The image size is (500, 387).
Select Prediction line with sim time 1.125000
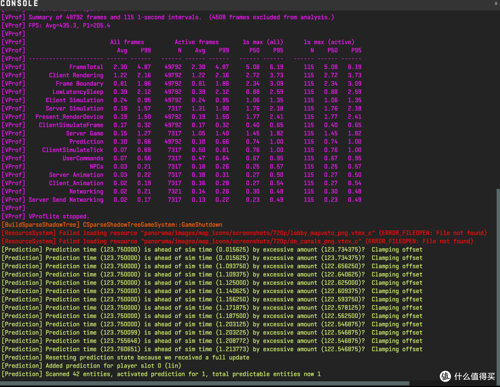click(x=212, y=282)
